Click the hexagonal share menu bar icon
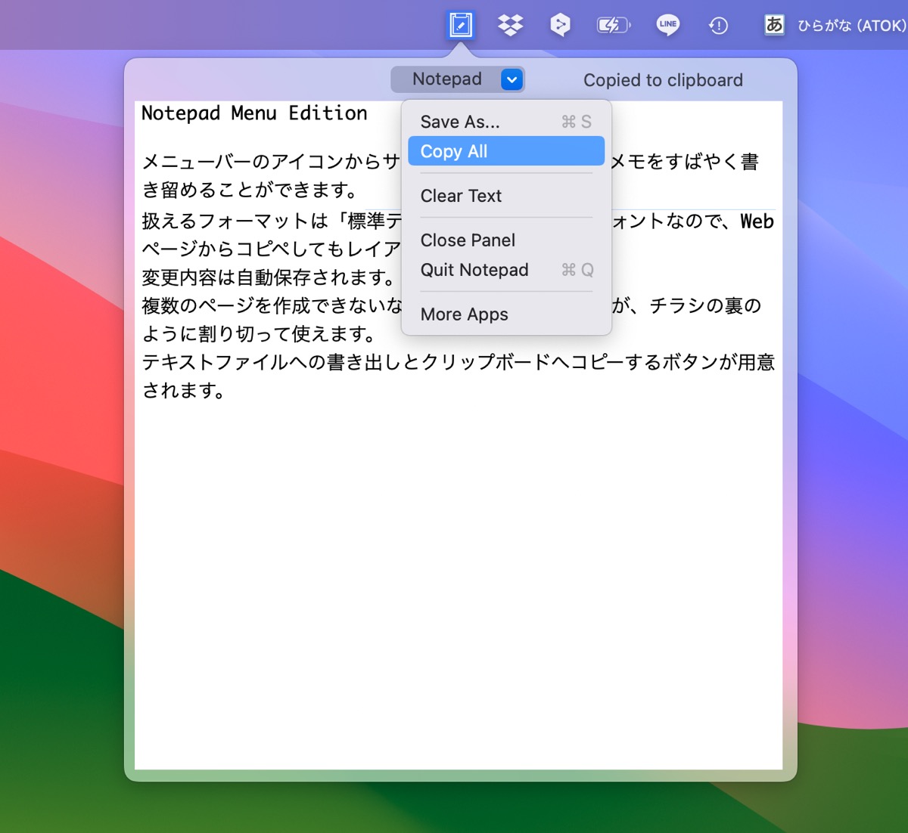The width and height of the screenshot is (908, 833). pyautogui.click(x=561, y=24)
